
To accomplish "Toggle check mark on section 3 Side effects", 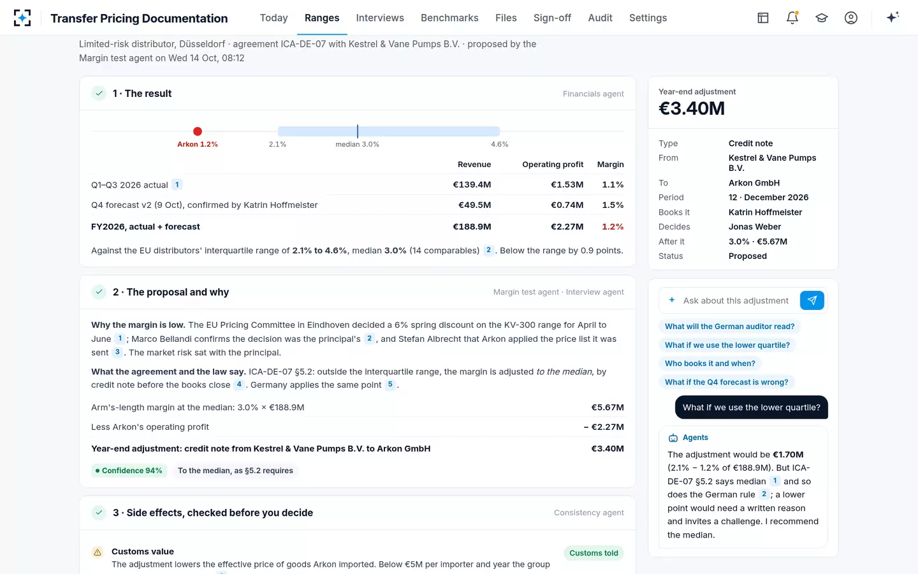I will 99,513.
